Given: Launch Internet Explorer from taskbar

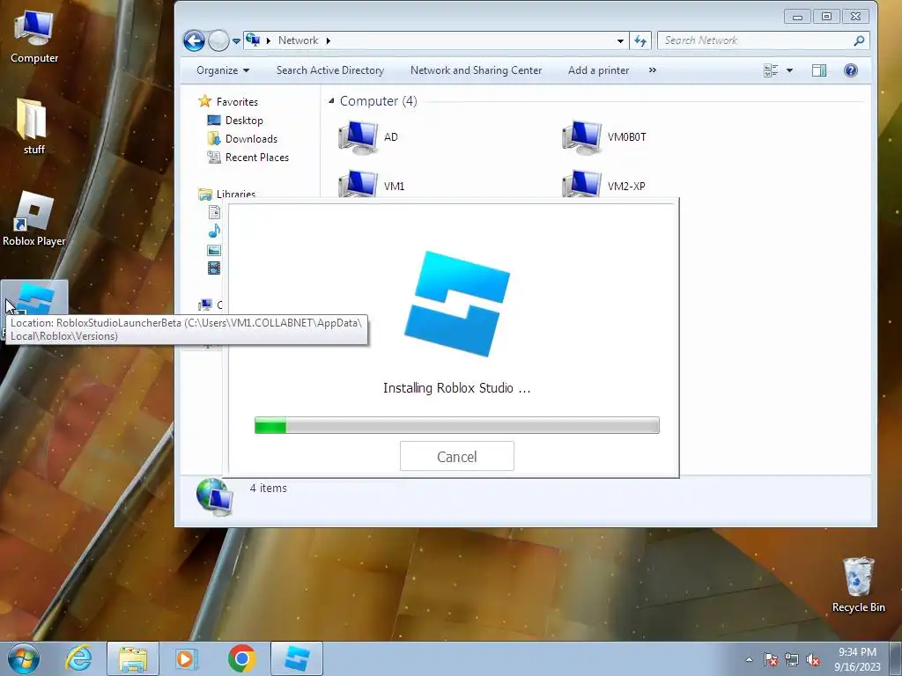Looking at the screenshot, I should (78, 658).
